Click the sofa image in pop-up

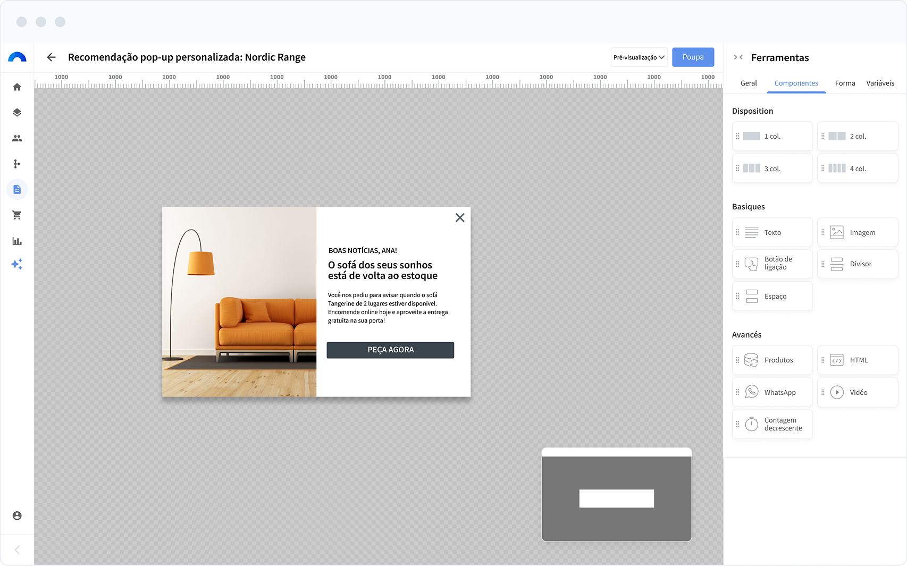[x=239, y=302]
